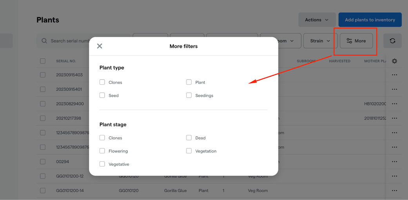Viewport: 408px width, 200px height.
Task: Click serial number 00294
Action: 62,162
